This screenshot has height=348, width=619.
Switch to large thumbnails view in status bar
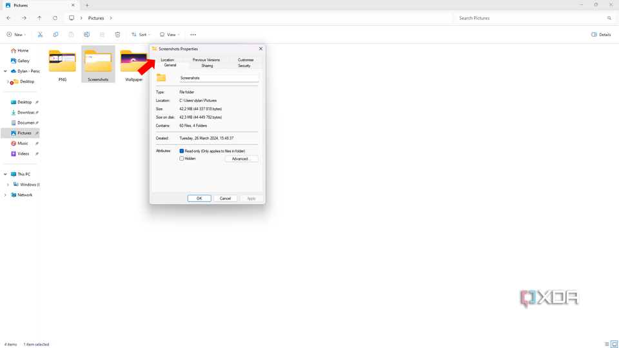[614, 344]
